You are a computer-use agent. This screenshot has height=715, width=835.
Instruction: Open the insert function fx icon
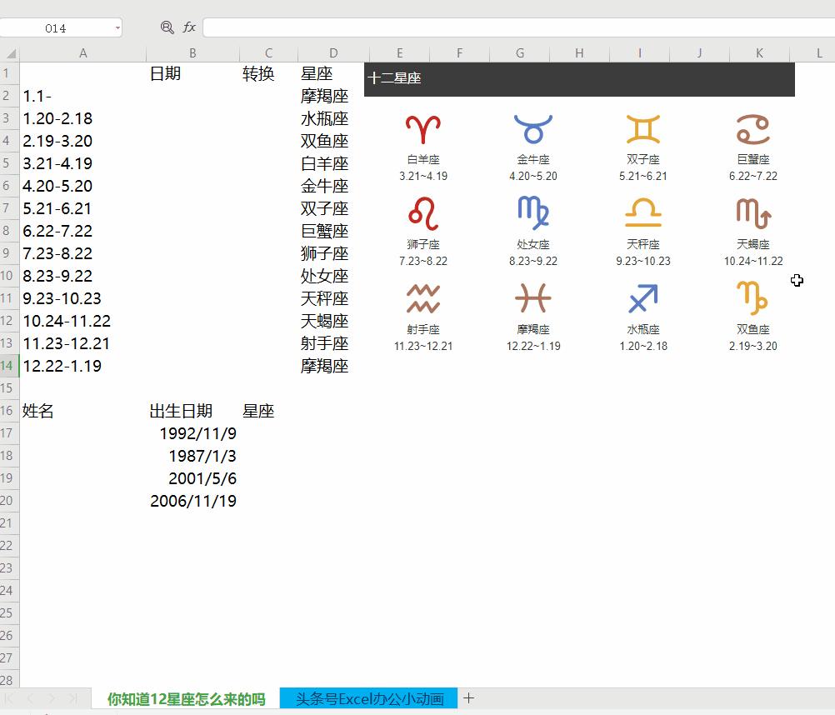(x=189, y=27)
